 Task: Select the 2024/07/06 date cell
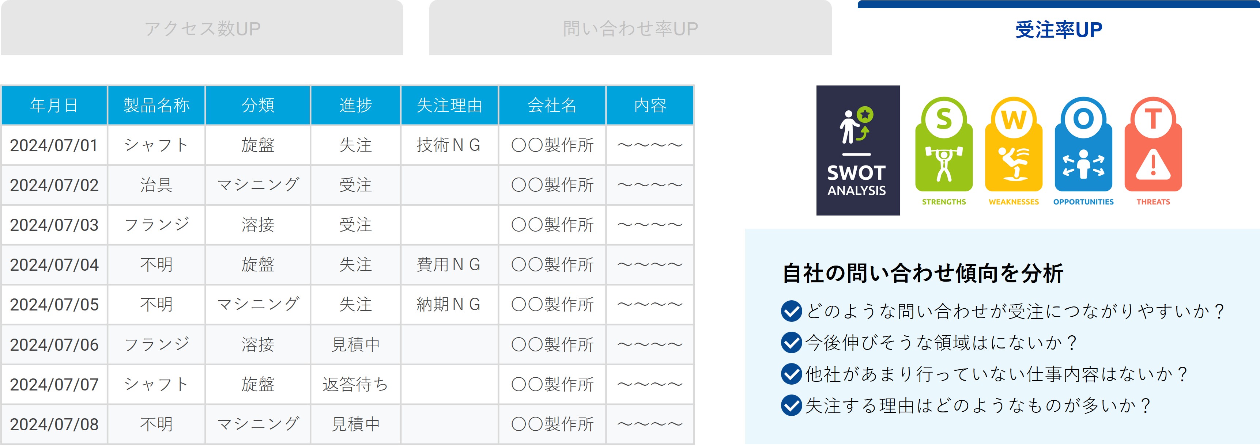pos(54,344)
